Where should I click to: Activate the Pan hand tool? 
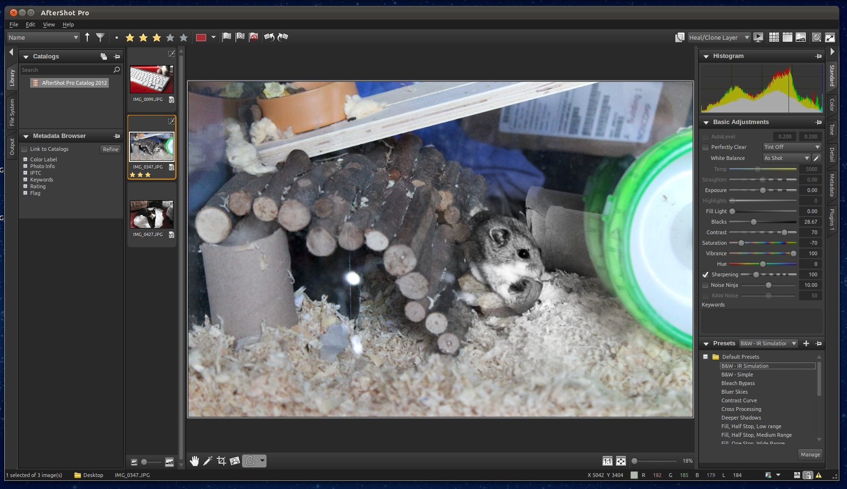point(194,461)
